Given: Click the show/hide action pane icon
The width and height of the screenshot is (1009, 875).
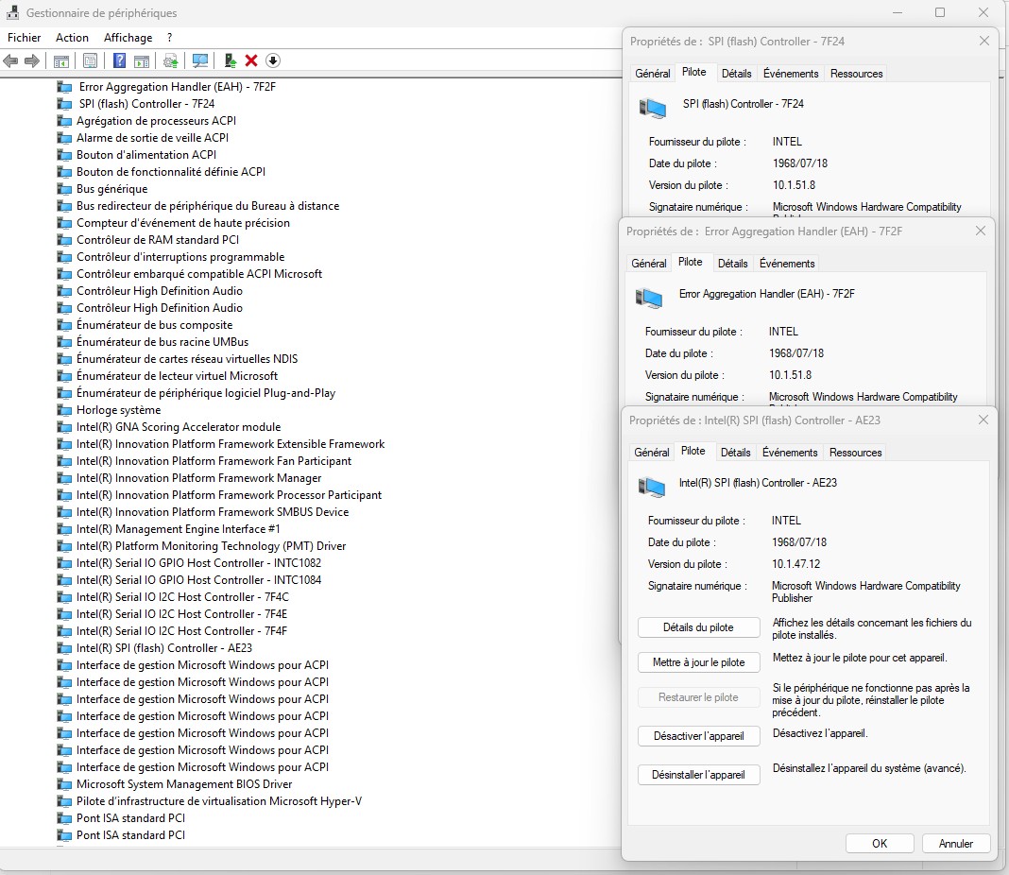Looking at the screenshot, I should click(x=142, y=60).
